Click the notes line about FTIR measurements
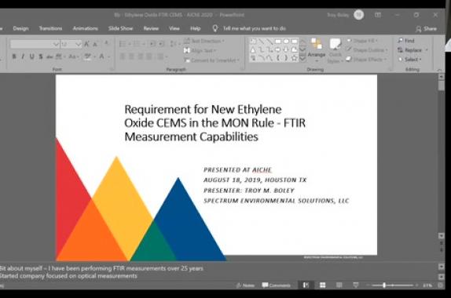 point(101,268)
